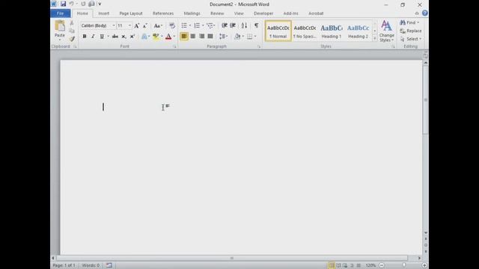Open the Font Color dropdown arrow

click(174, 37)
